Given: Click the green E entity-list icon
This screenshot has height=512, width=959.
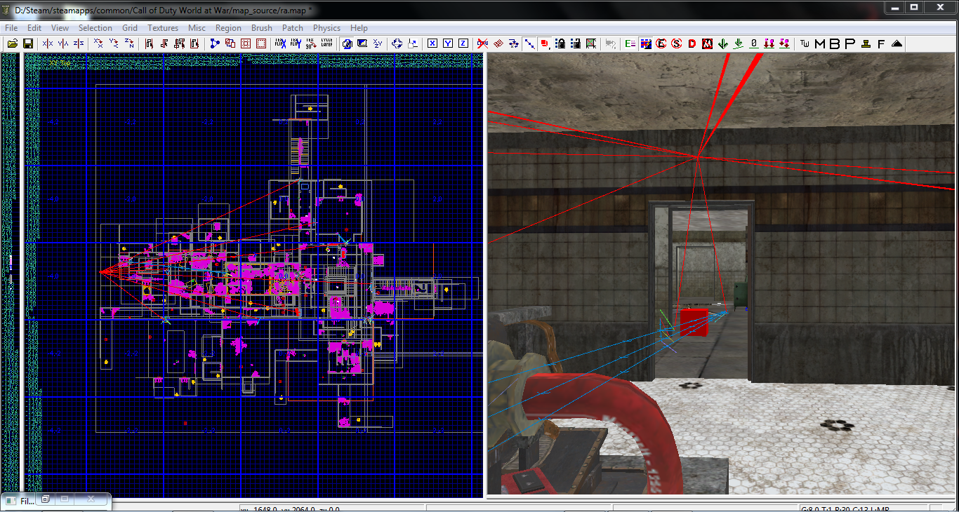Looking at the screenshot, I should (630, 43).
